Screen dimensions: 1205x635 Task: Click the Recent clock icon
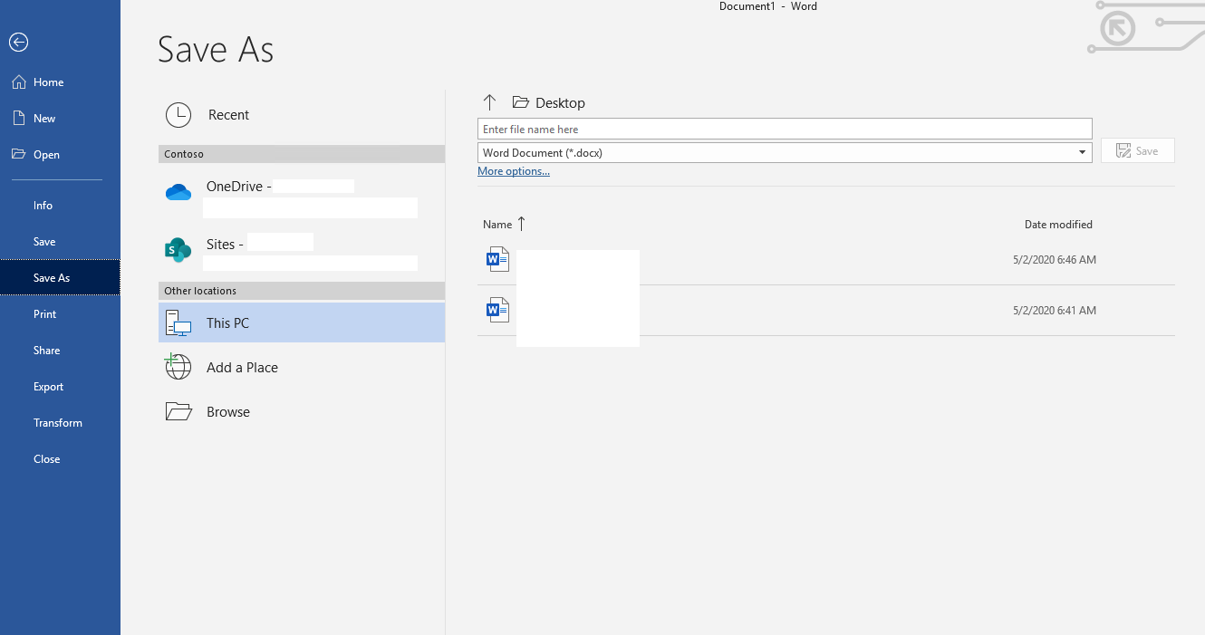(178, 115)
